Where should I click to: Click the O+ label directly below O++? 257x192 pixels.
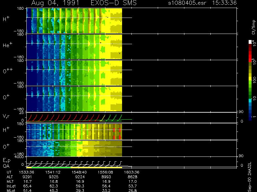point(6,97)
